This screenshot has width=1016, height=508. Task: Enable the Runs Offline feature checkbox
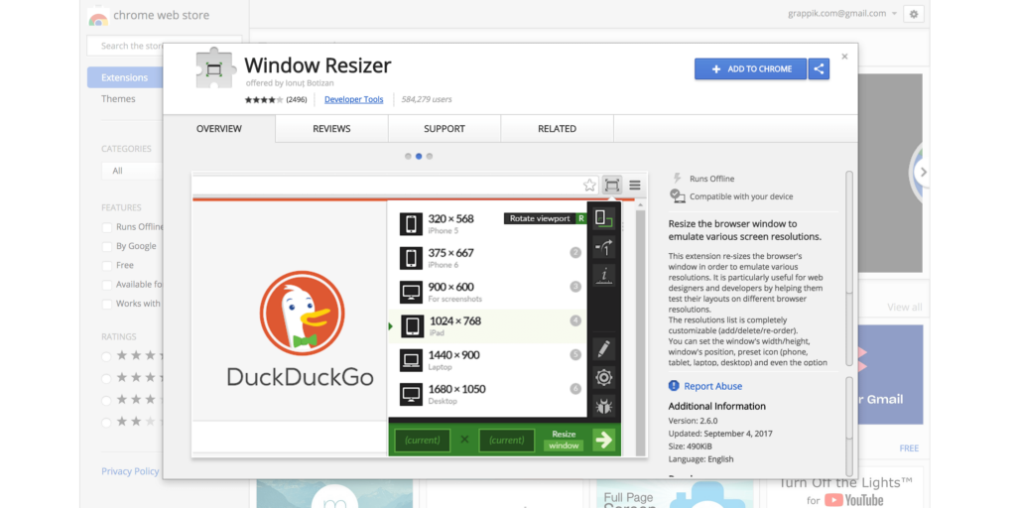coord(107,227)
